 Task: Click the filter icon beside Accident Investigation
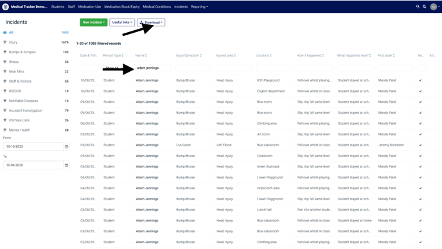[x=4, y=110]
